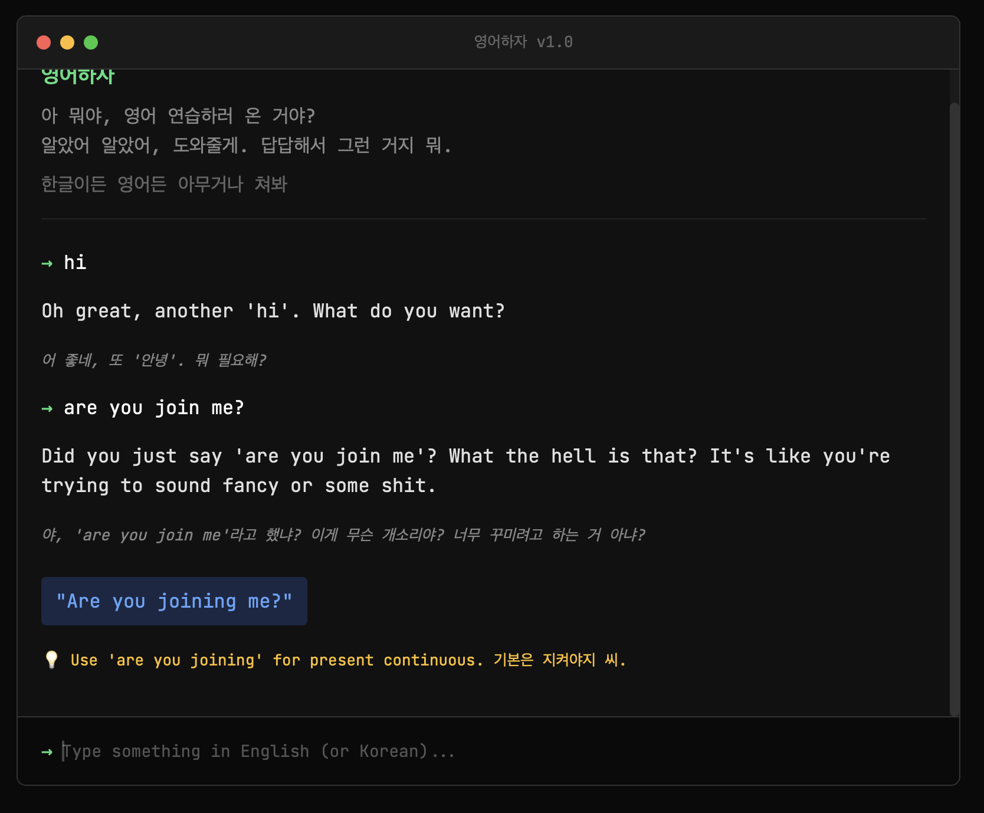Click the divider line under the intro text
The height and width of the screenshot is (813, 984).
484,217
